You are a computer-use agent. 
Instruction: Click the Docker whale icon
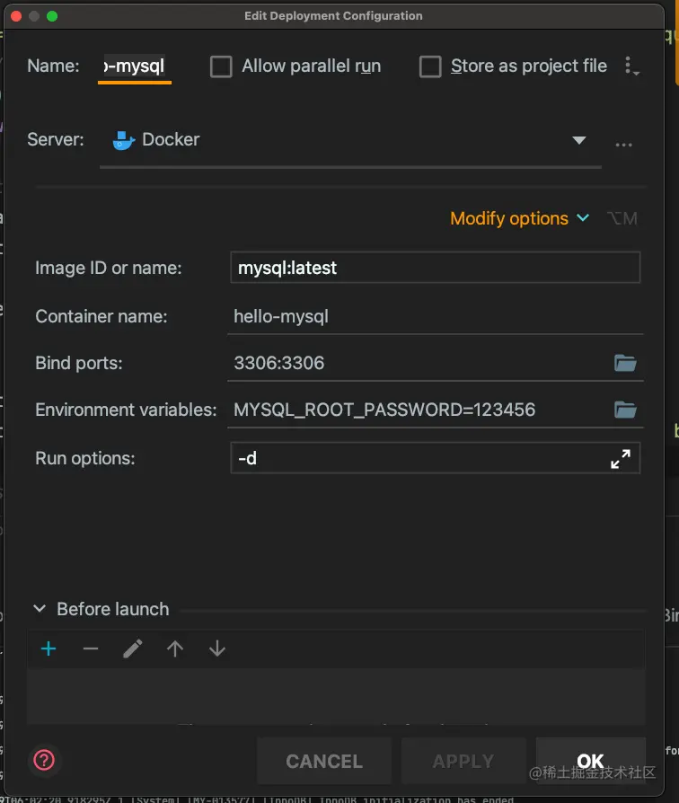(x=123, y=140)
